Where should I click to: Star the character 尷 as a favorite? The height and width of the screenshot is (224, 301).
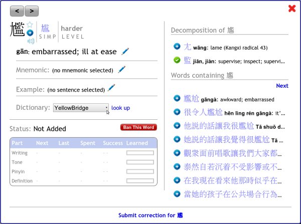tap(30, 25)
